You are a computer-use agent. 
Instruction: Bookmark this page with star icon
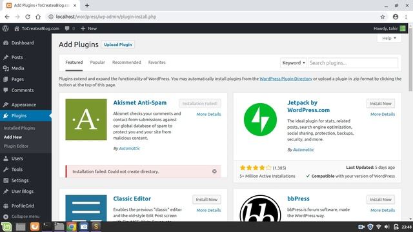[x=383, y=17]
